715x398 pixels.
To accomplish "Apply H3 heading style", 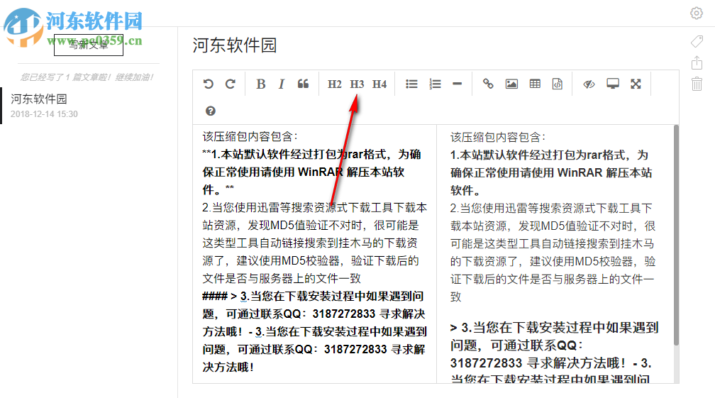I will 357,84.
